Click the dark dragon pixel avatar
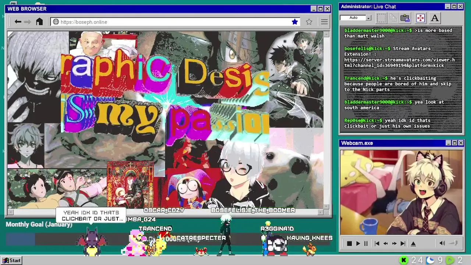Viewport: 471px width, 265px height. pos(92,241)
